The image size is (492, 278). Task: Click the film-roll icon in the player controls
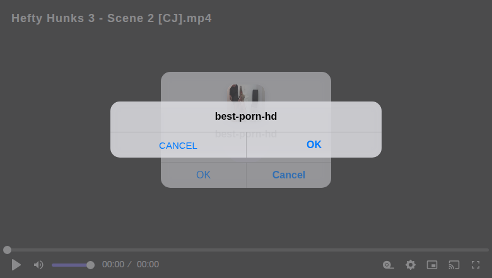click(389, 265)
